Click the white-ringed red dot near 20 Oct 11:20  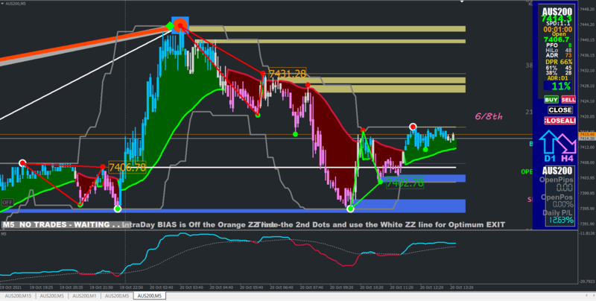coord(413,126)
